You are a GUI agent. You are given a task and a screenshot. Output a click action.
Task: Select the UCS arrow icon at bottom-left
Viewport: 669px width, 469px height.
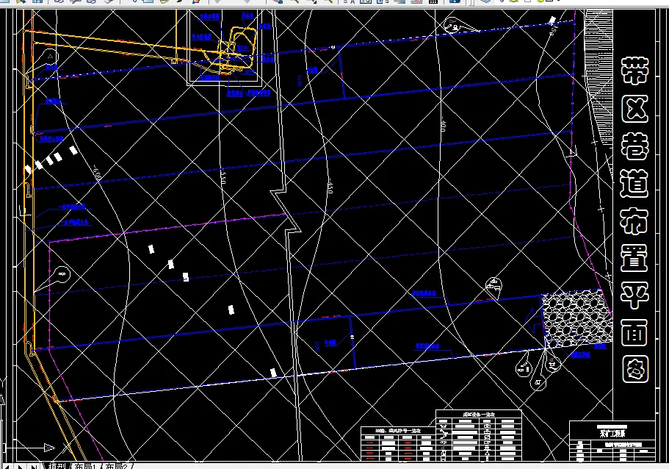click(49, 448)
